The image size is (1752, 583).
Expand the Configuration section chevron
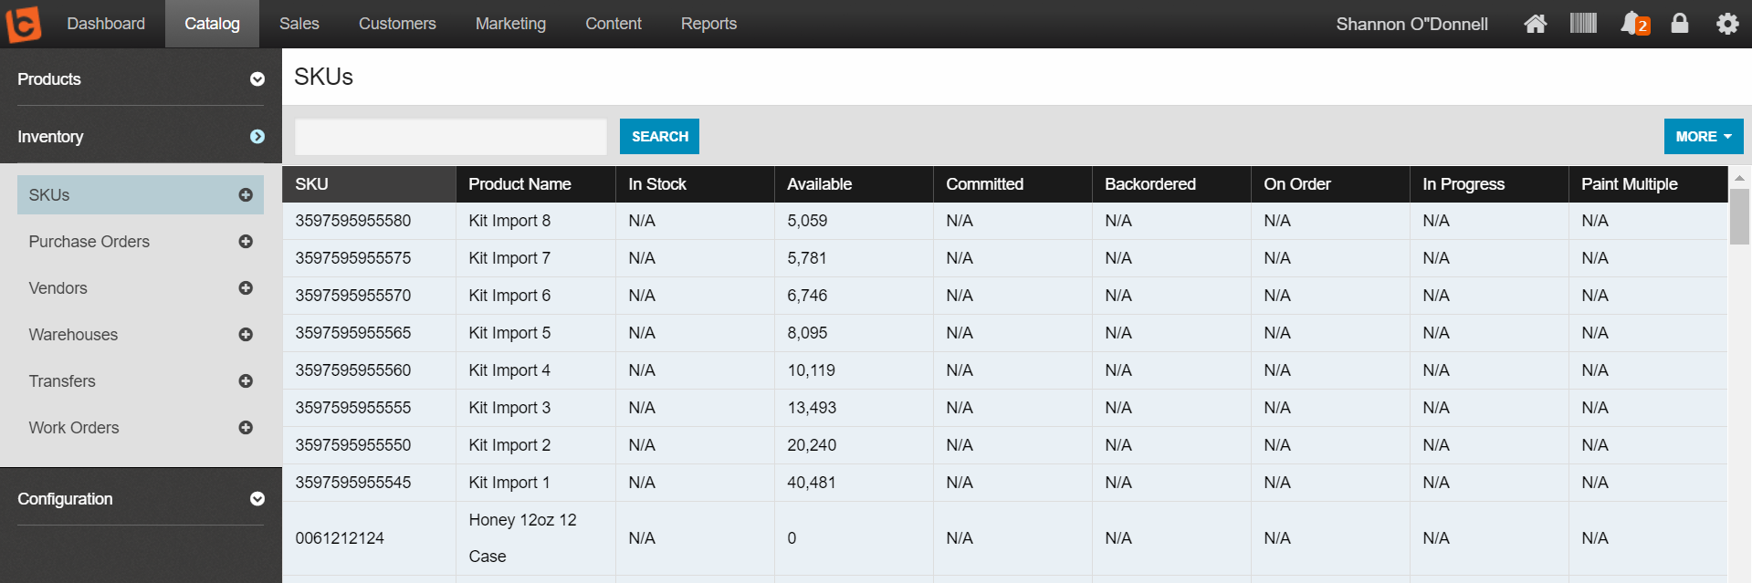(257, 499)
